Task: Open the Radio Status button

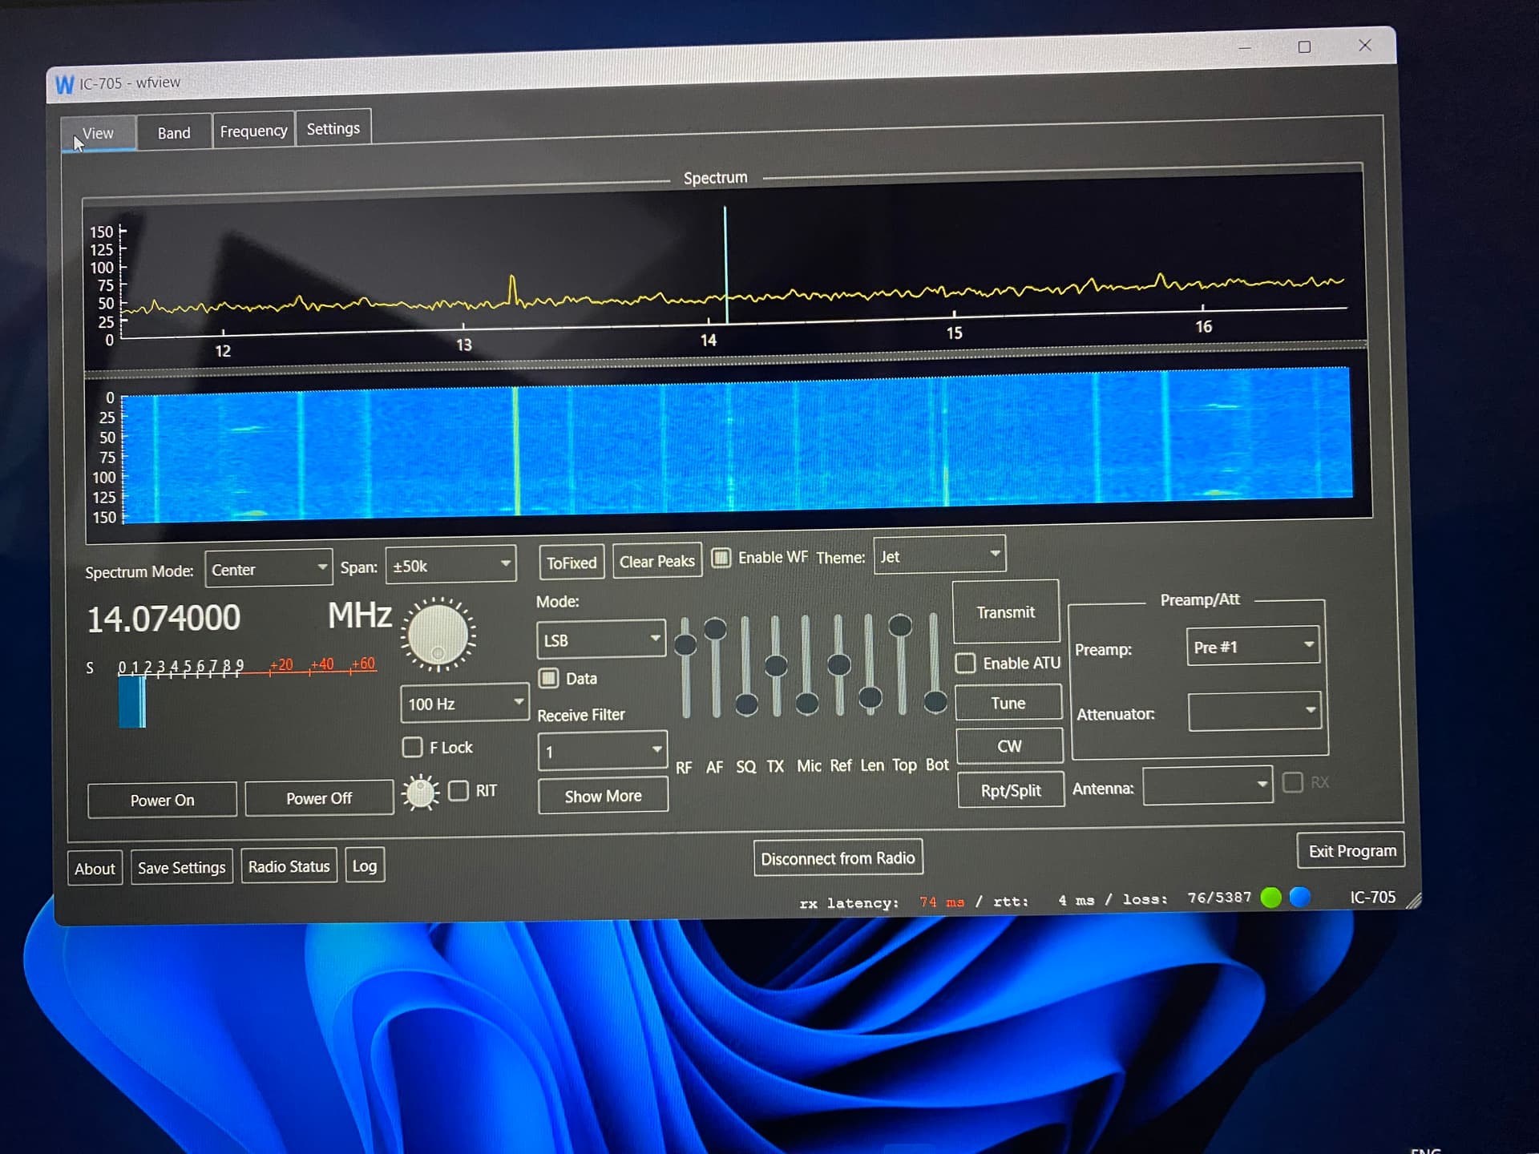Action: click(289, 866)
